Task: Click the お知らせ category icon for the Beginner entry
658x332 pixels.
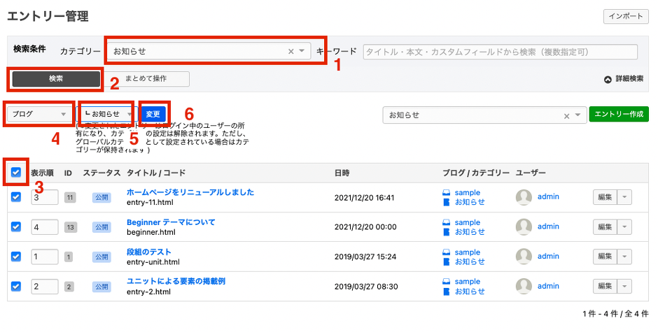Action: click(x=447, y=232)
